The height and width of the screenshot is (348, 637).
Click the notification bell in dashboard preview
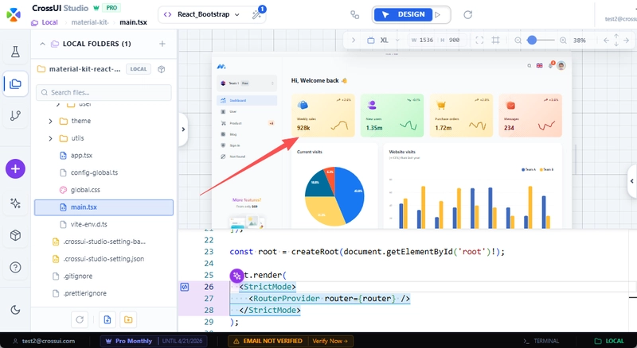(551, 65)
